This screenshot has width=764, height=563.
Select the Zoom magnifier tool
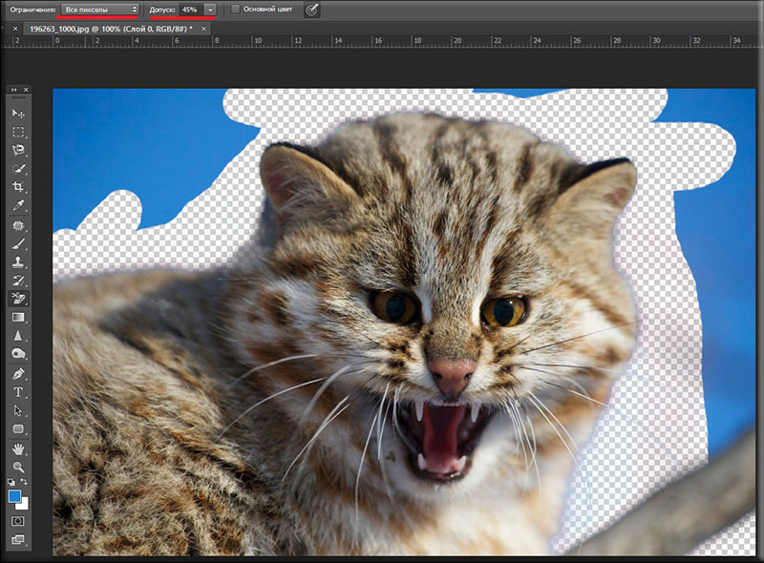point(18,467)
